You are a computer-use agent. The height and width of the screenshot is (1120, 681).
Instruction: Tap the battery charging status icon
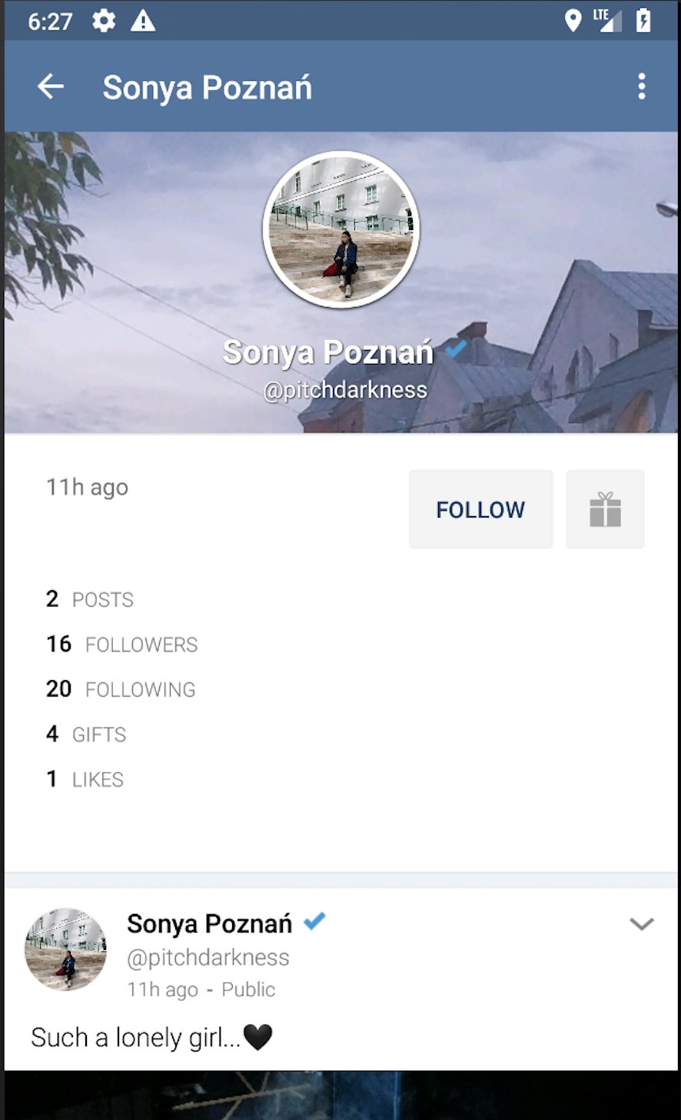coord(643,21)
